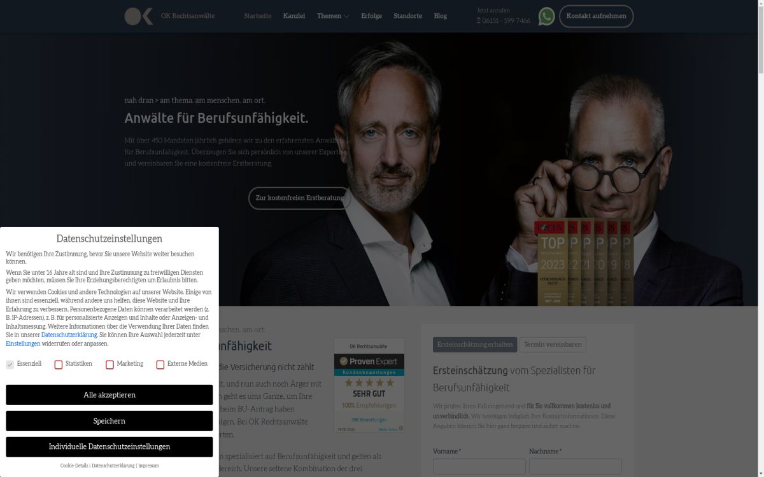Click Kontakt aufnehmen button
Viewport: 764px width, 477px height.
click(597, 16)
